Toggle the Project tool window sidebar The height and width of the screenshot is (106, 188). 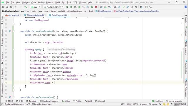[2, 19]
